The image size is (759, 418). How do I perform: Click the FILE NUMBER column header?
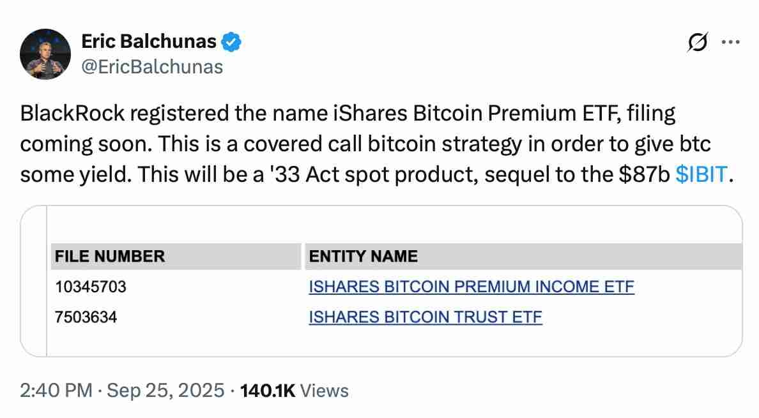pyautogui.click(x=110, y=256)
